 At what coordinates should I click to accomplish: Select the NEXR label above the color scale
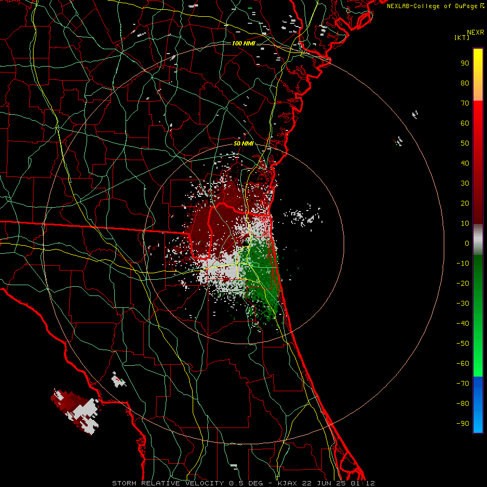pyautogui.click(x=475, y=32)
